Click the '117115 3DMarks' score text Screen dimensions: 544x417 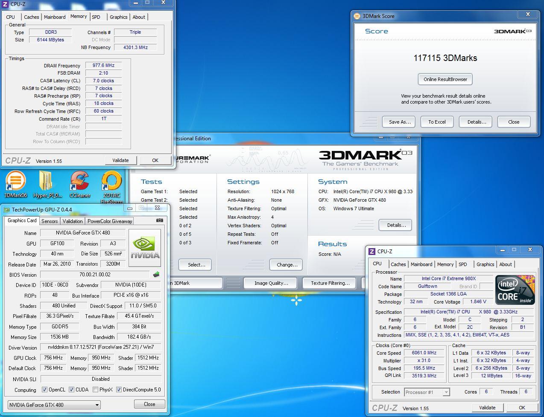445,58
